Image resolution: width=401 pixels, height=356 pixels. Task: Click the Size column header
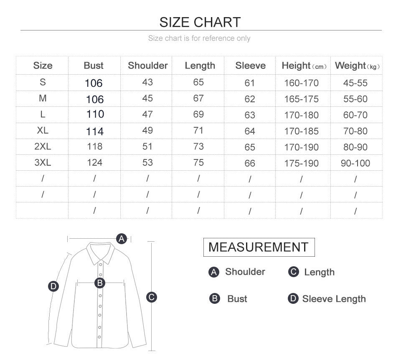tap(43, 66)
